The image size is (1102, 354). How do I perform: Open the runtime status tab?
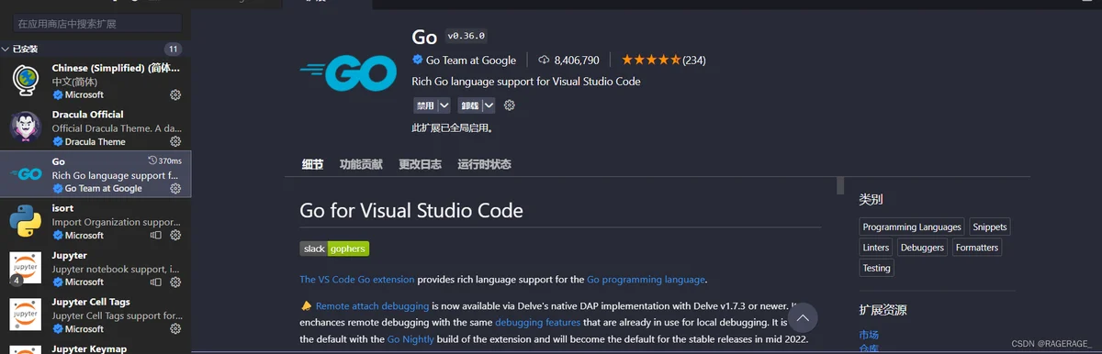click(485, 164)
